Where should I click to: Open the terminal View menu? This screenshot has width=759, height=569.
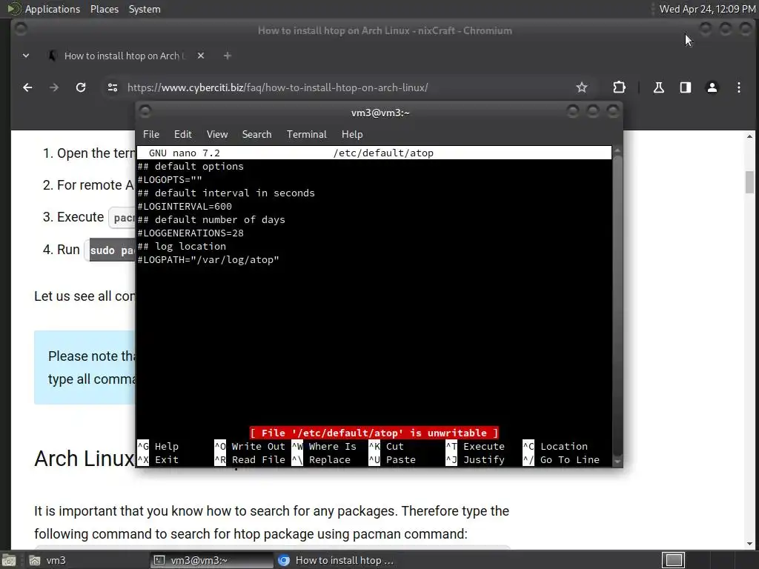[x=217, y=135]
